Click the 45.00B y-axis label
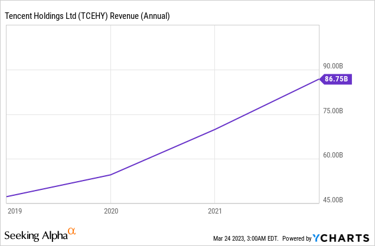Image resolution: width=375 pixels, height=246 pixels. [333, 199]
